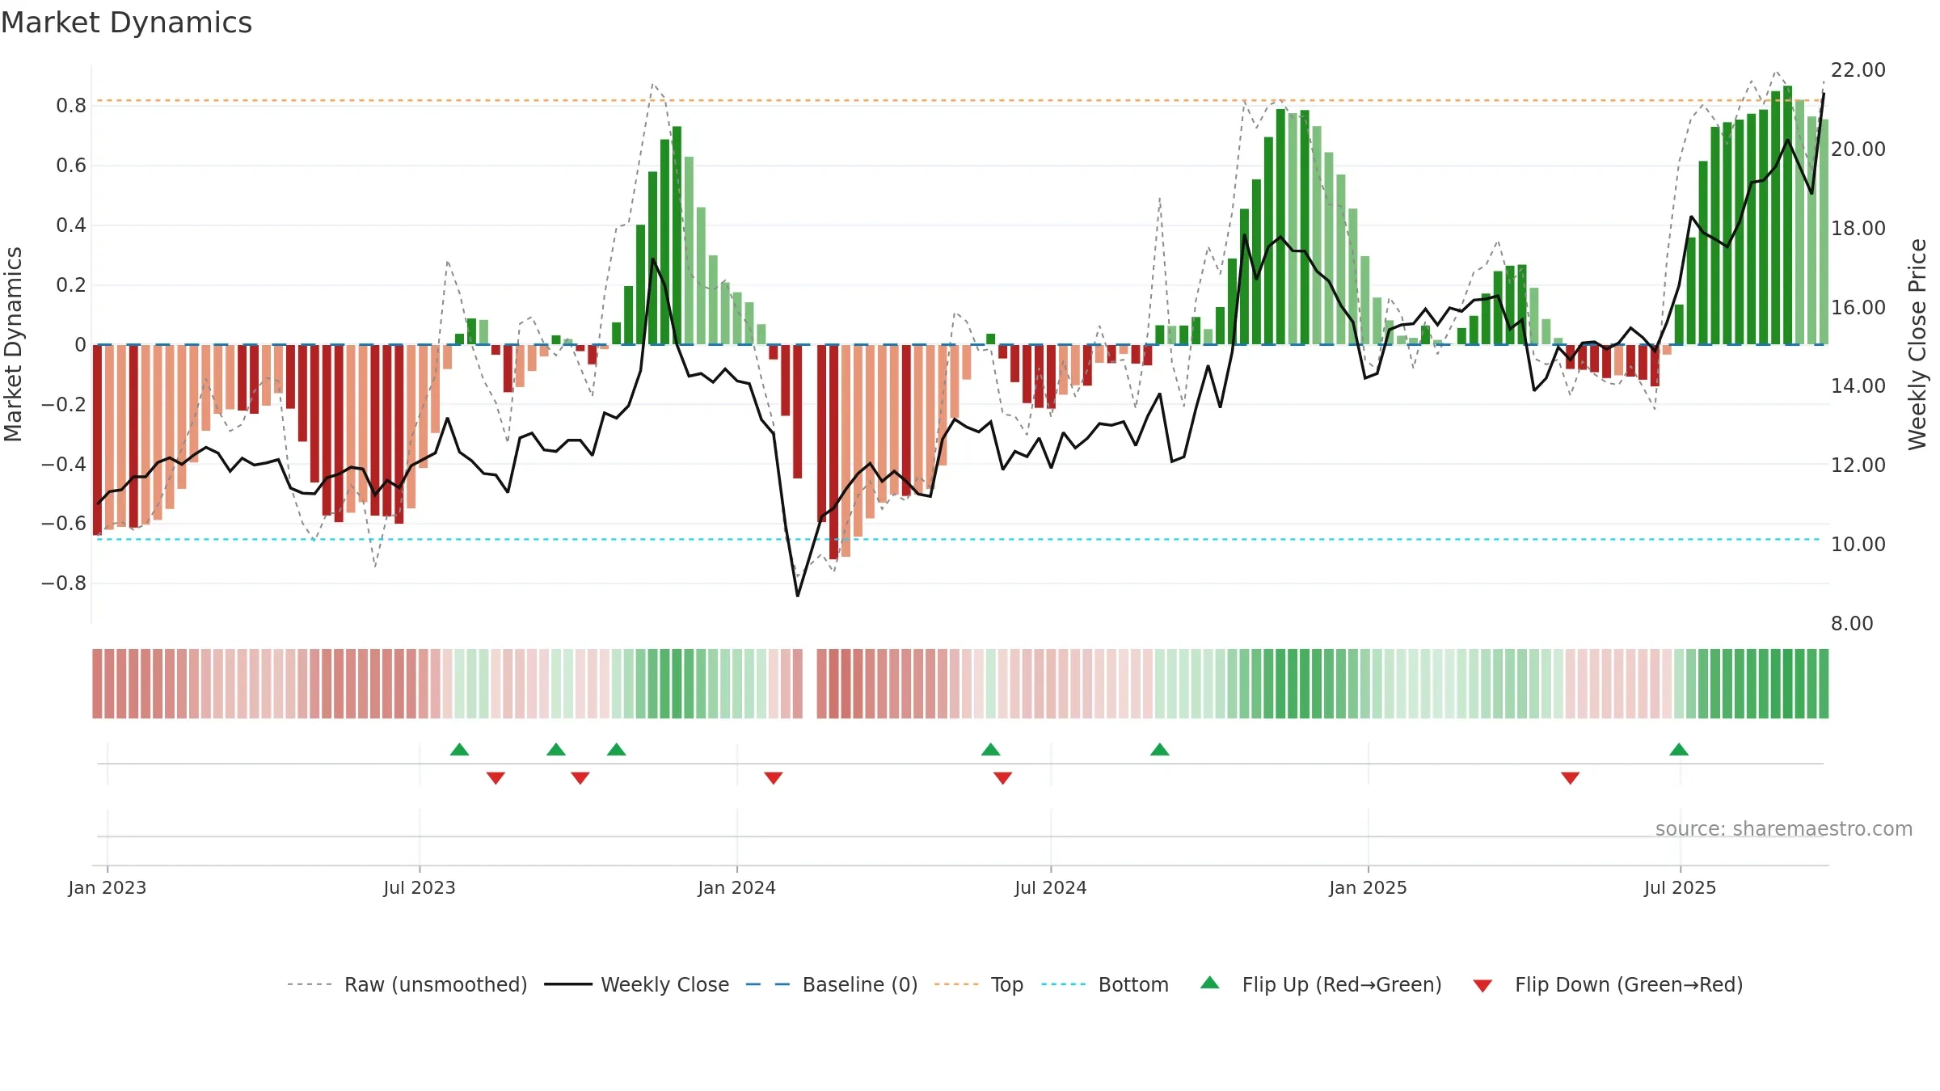Toggle Flip Down (Green→Red) legend entry
The image size is (1940, 1091).
pos(1607,984)
